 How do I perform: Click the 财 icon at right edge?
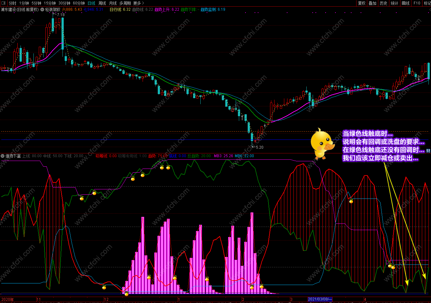(x=428, y=151)
